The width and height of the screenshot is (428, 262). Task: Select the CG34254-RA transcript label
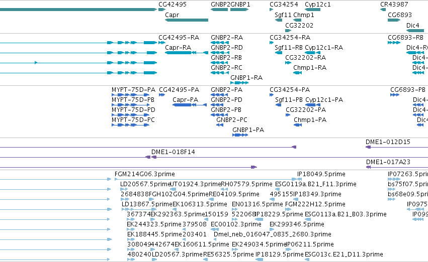pos(290,38)
